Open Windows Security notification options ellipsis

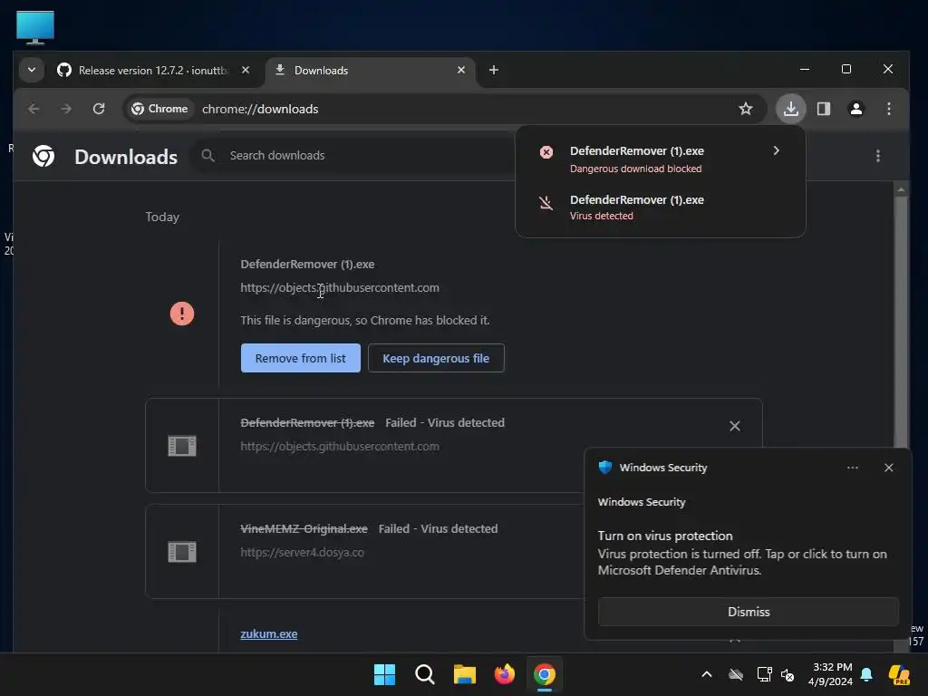[x=852, y=468]
